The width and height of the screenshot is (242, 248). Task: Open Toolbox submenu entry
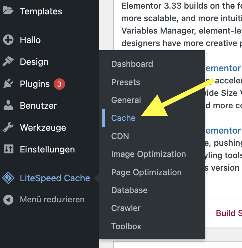(x=126, y=226)
